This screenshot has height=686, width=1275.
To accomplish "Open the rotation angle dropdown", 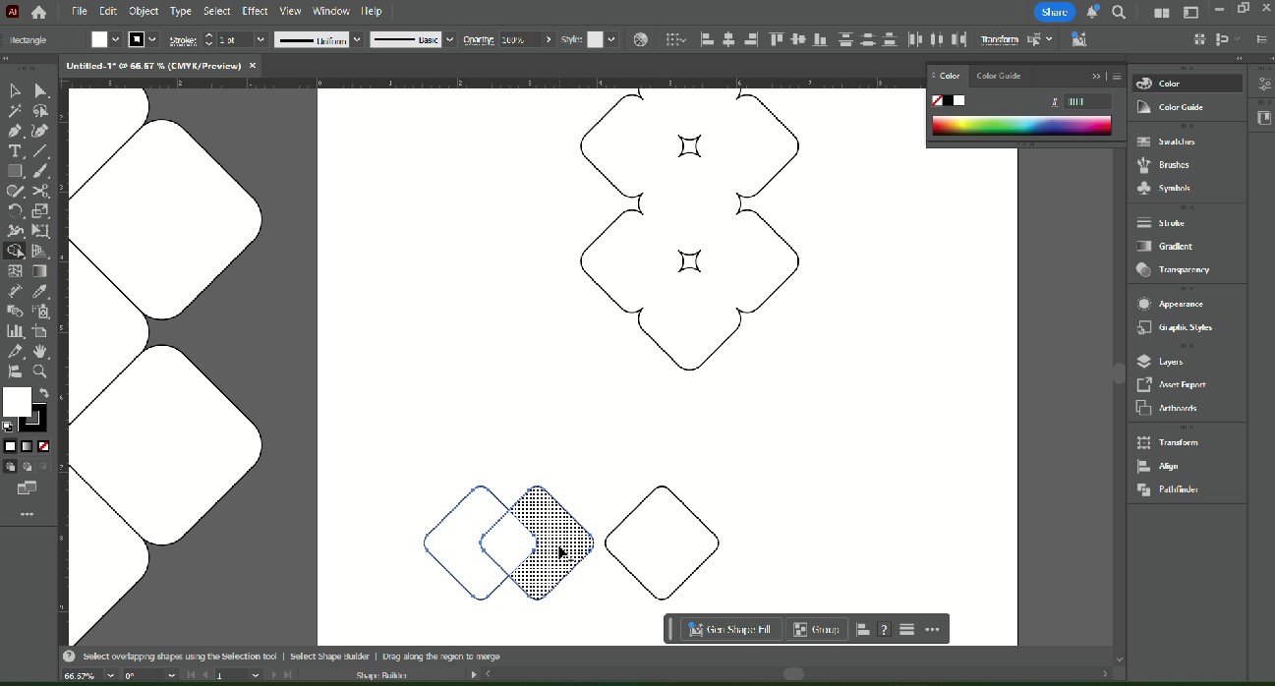I will tap(171, 676).
